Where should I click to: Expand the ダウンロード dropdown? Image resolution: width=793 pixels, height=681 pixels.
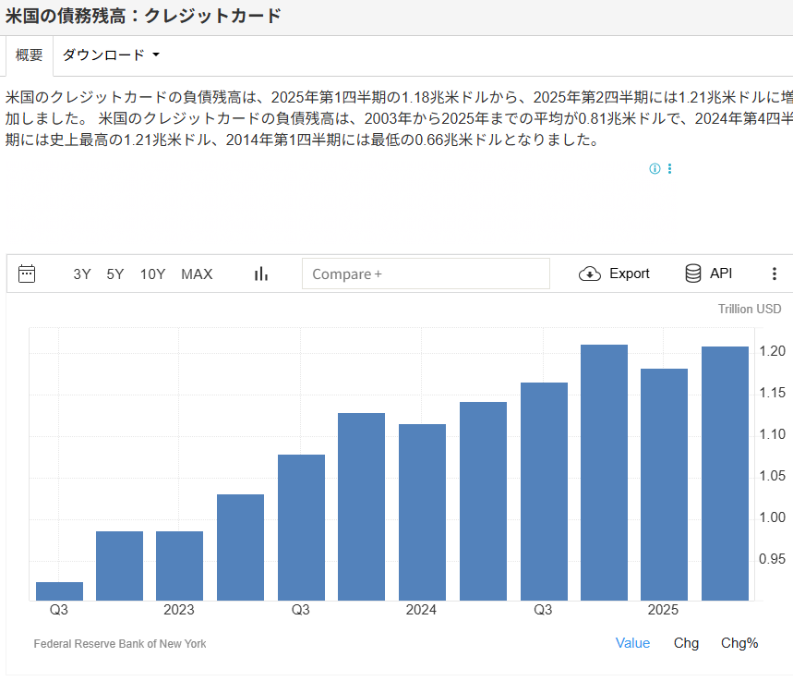pos(111,55)
